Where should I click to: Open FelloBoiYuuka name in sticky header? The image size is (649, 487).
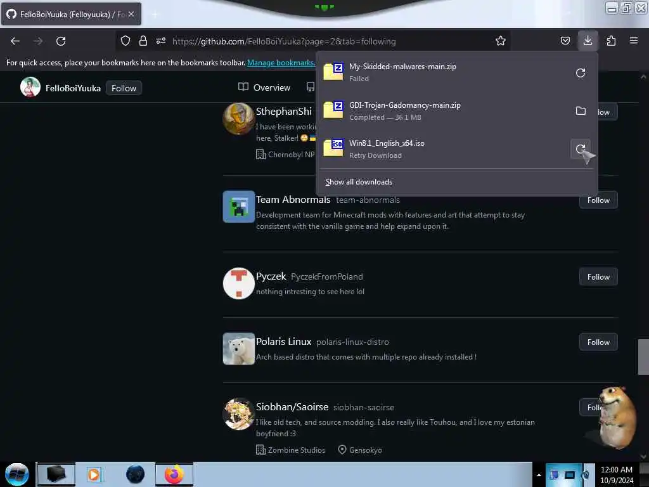73,88
